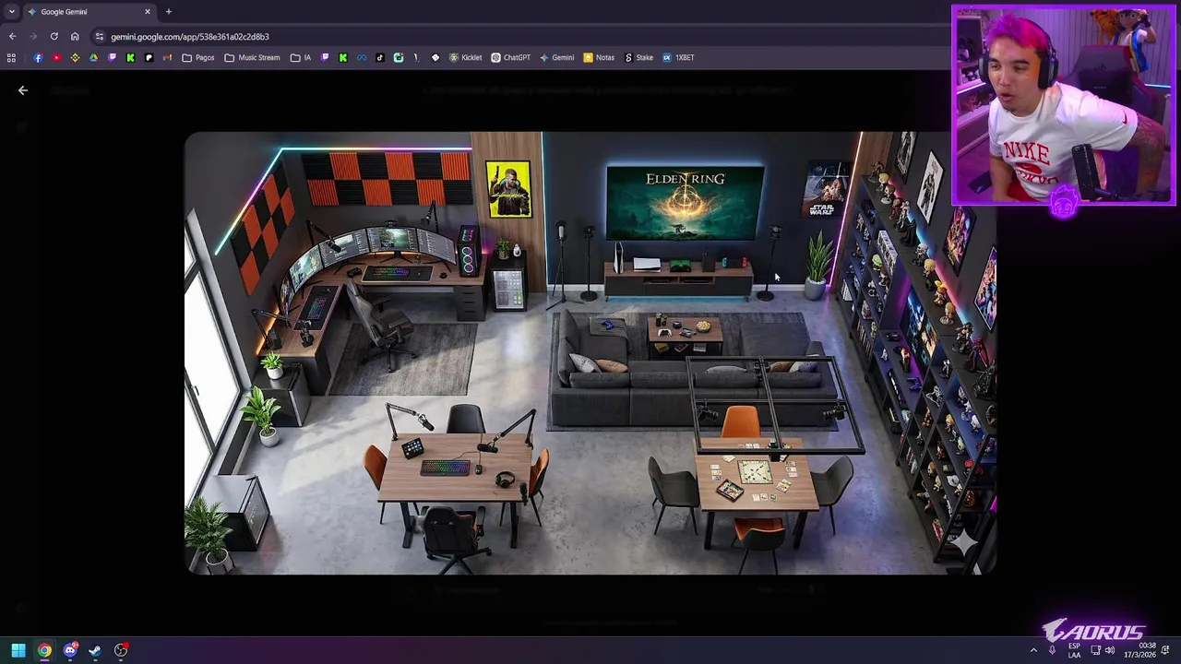Go back using the image viewer arrow

[23, 90]
